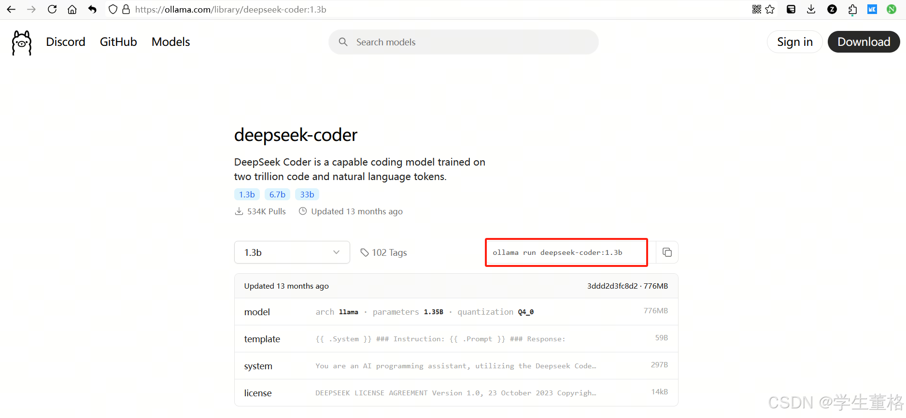Select the 1.3b size tag

point(247,195)
